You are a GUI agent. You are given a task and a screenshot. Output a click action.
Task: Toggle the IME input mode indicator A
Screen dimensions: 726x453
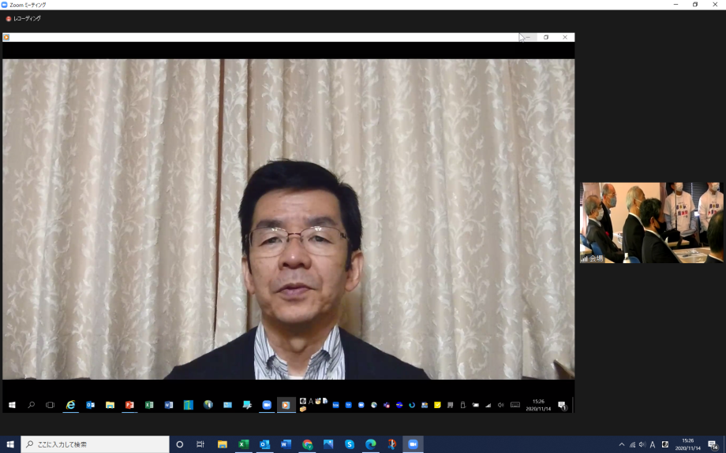pos(653,444)
